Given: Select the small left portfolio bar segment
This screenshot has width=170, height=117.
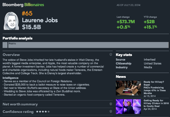Looking at the screenshot, I should 5,45.
